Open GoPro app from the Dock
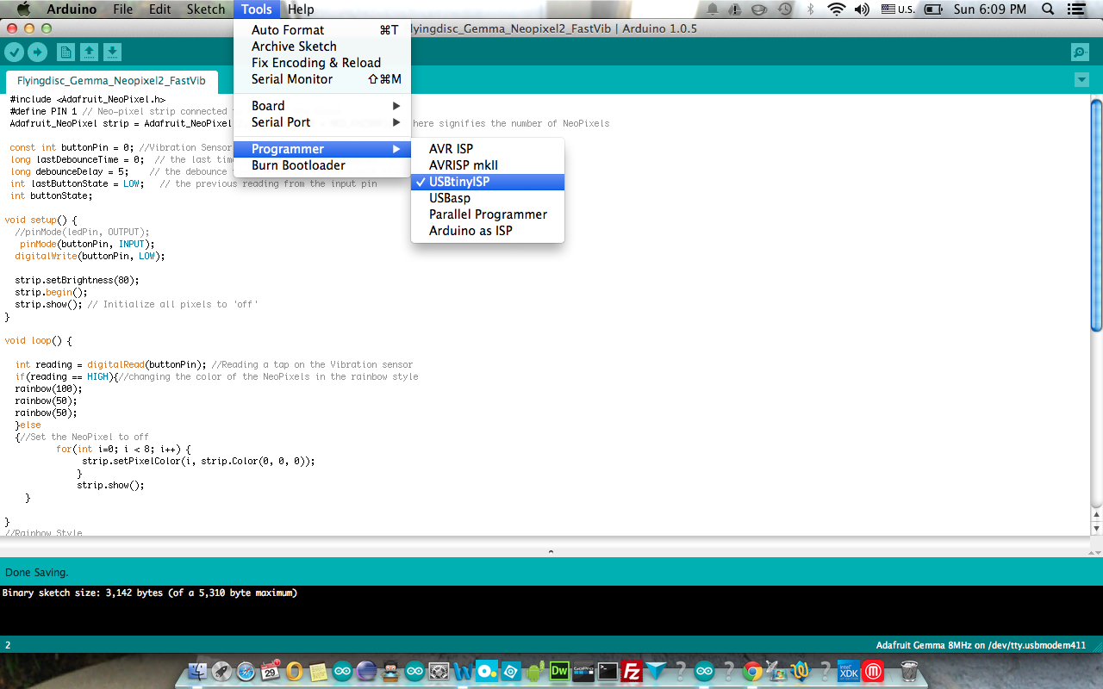The height and width of the screenshot is (689, 1103). 583,671
